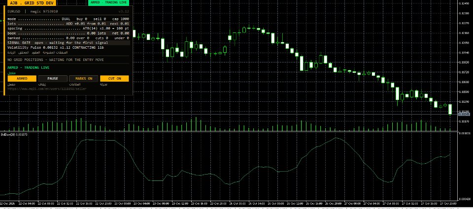Click the version v3.12 label
473x209 pixels.
[x=124, y=11]
